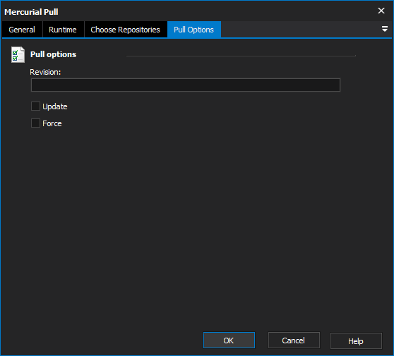This screenshot has height=356, width=394.
Task: Close the Mercurial Pull dialog
Action: point(381,11)
